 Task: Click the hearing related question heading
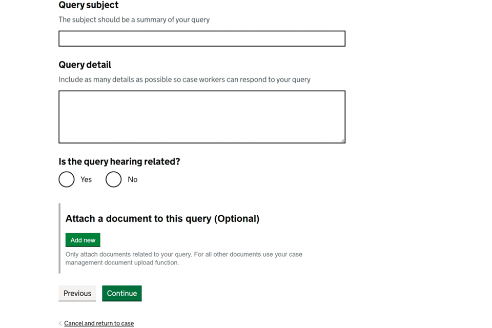pos(119,161)
